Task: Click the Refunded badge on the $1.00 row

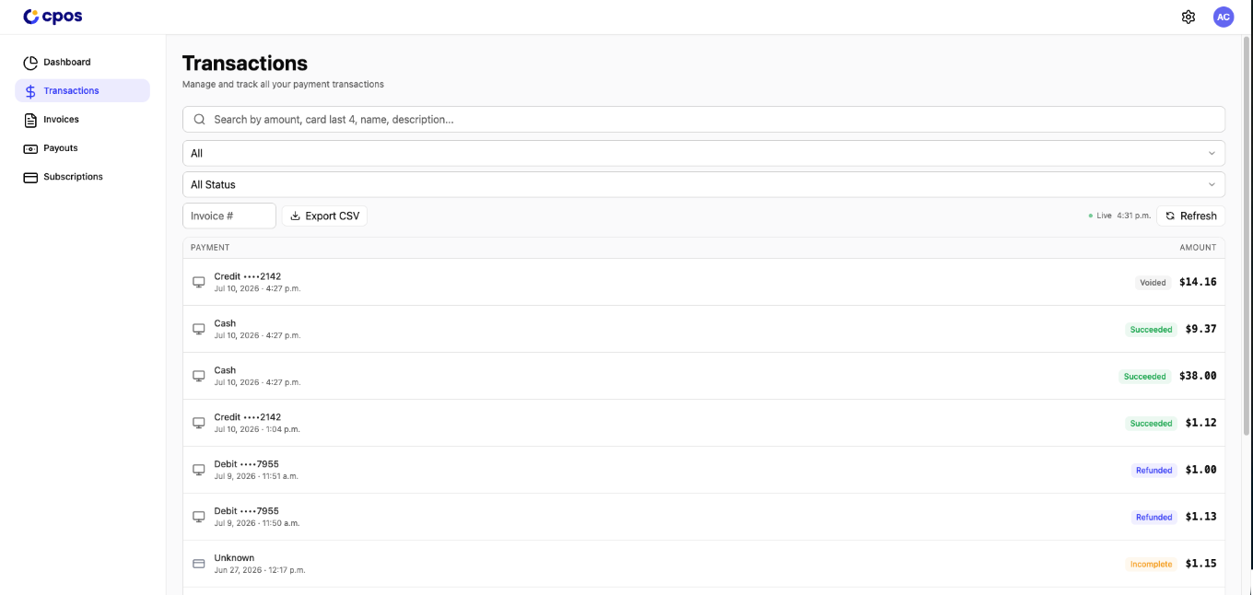Action: (1153, 471)
